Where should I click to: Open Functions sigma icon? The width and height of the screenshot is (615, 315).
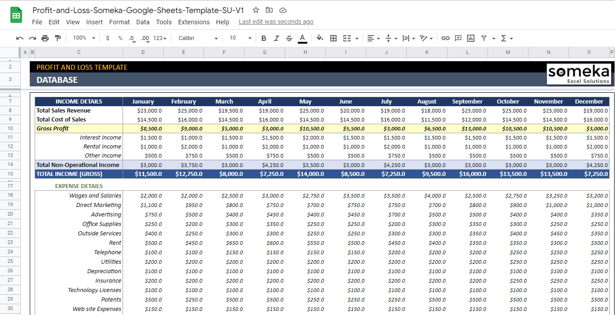tap(504, 38)
